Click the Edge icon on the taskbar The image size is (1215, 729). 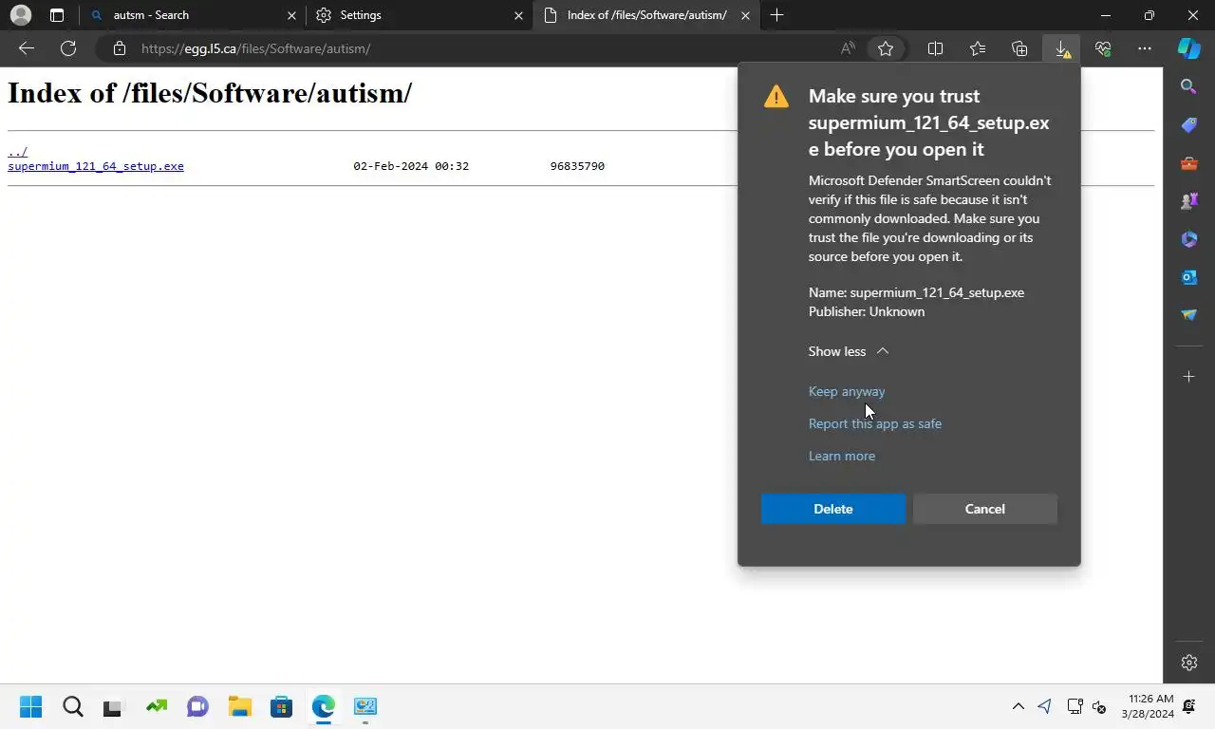(324, 706)
